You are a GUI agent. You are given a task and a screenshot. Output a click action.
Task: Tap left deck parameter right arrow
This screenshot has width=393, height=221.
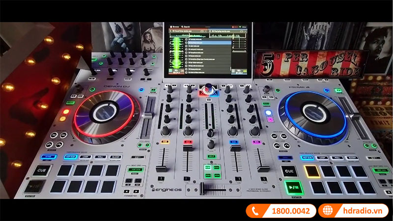136,192
